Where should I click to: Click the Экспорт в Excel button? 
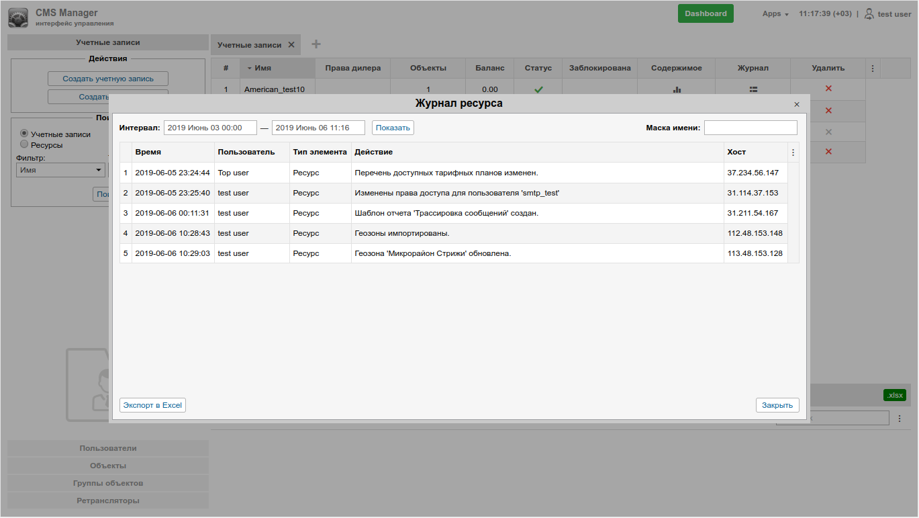[x=152, y=404]
